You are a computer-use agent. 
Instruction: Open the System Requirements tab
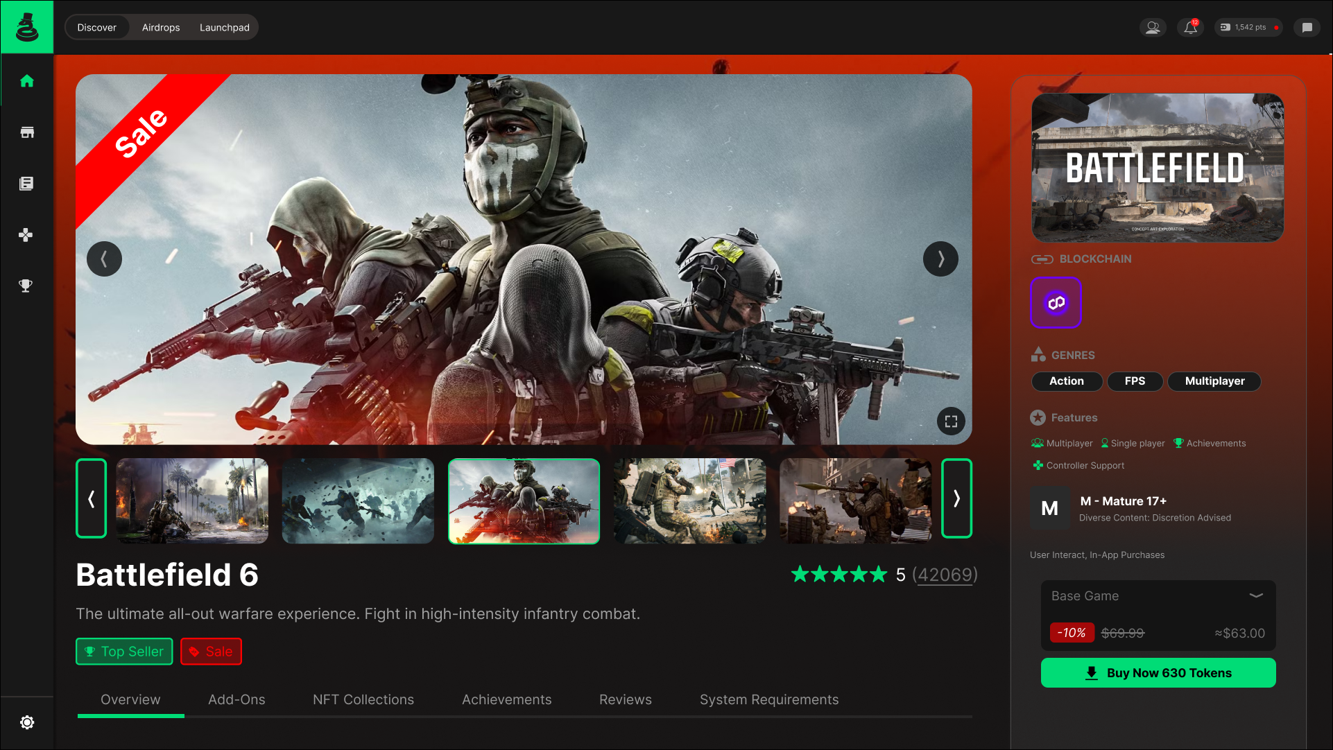pyautogui.click(x=768, y=699)
